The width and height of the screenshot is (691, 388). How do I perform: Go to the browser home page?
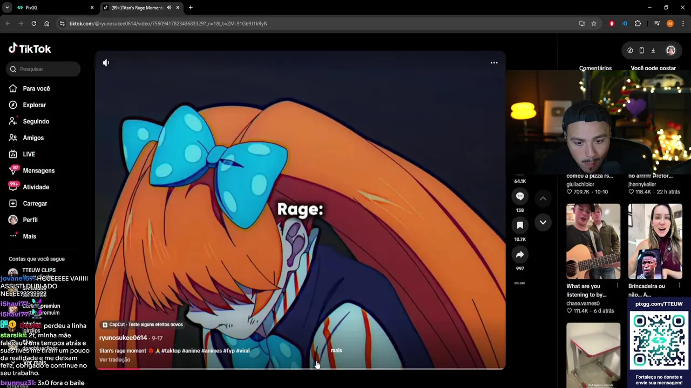pyautogui.click(x=46, y=24)
